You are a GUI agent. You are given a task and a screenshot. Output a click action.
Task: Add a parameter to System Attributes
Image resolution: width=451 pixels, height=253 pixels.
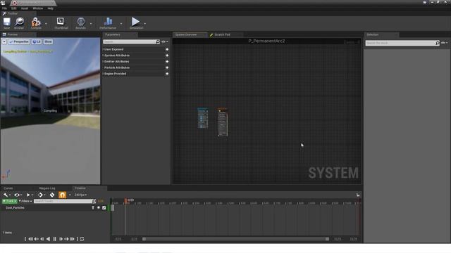(167, 56)
